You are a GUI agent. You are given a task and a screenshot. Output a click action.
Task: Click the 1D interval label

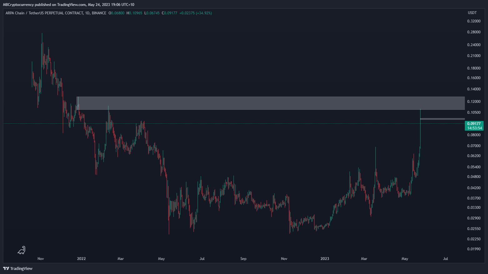pos(87,13)
